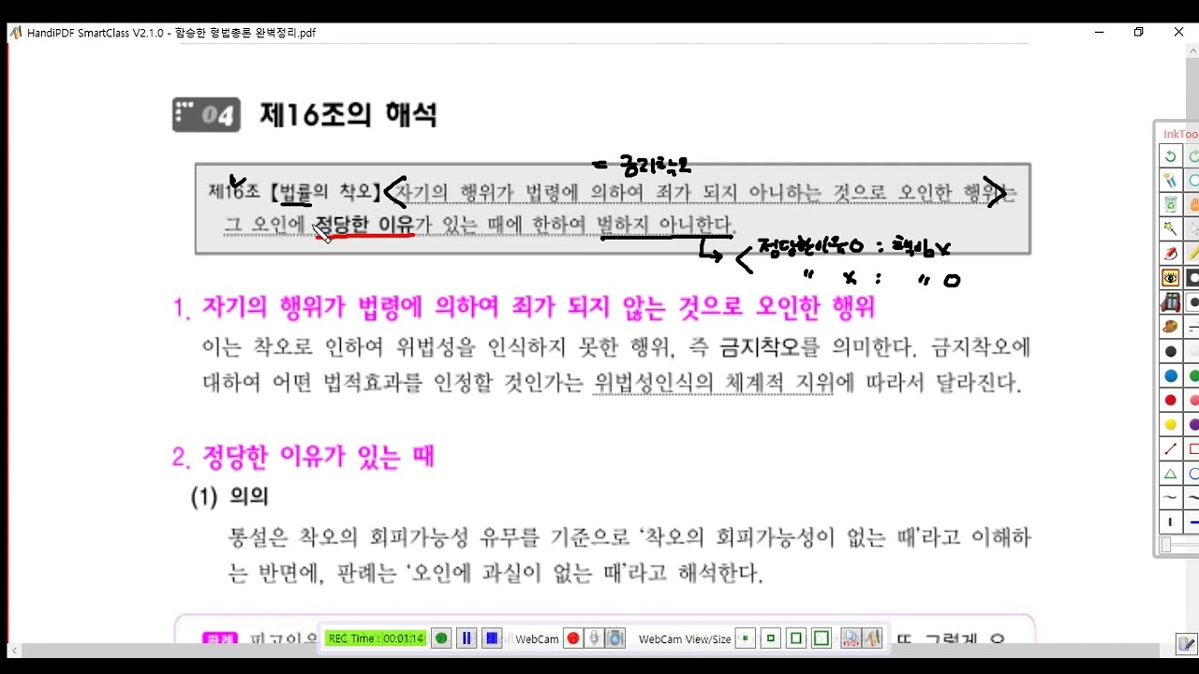Set WebCam view to second smallest size
1199x674 pixels.
click(771, 638)
